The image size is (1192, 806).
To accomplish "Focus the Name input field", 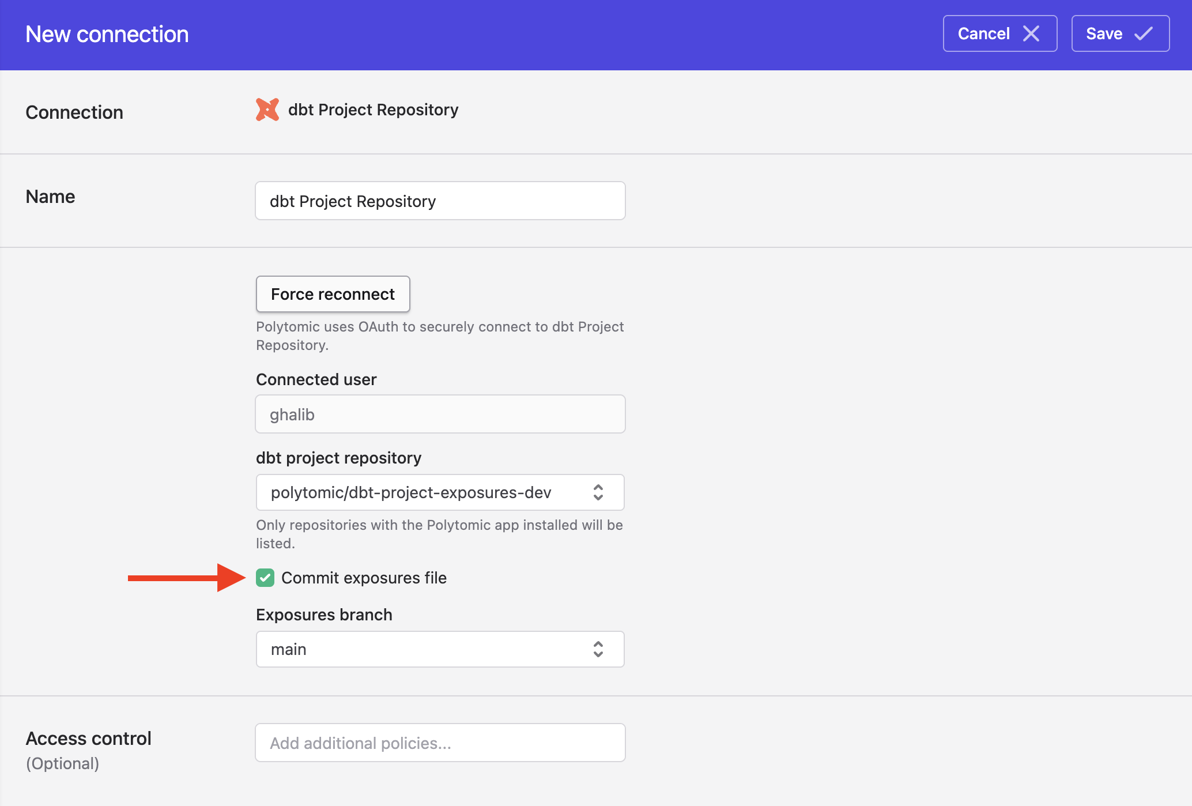I will pos(440,201).
